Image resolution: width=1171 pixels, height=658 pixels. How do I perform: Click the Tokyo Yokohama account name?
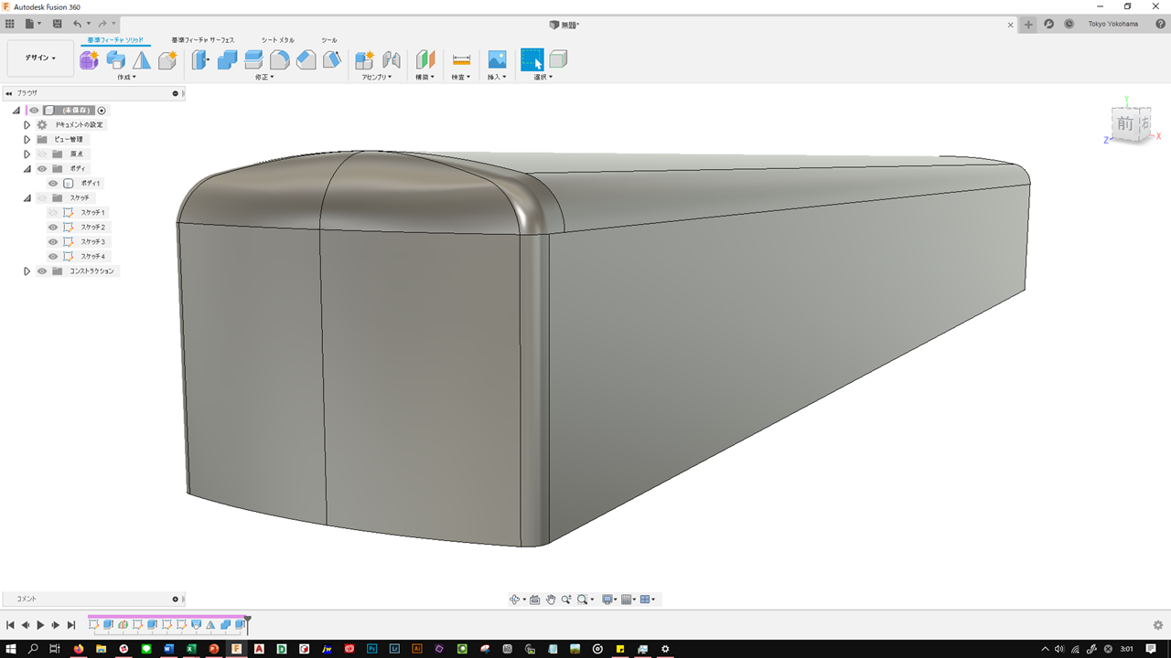click(x=1112, y=25)
